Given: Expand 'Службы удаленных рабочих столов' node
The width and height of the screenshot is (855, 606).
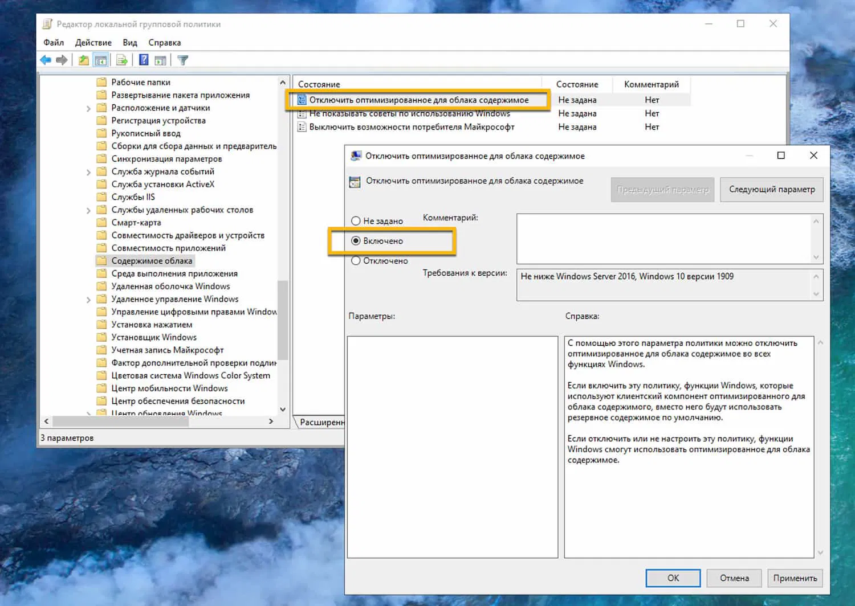Looking at the screenshot, I should pos(88,210).
